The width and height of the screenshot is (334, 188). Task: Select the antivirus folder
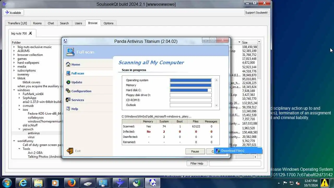34,133
